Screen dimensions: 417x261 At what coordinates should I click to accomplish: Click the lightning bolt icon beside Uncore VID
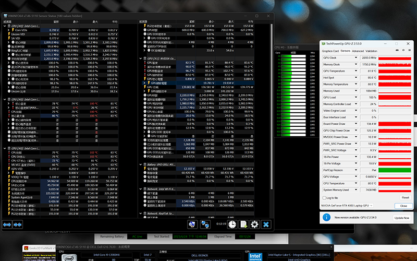point(9,34)
